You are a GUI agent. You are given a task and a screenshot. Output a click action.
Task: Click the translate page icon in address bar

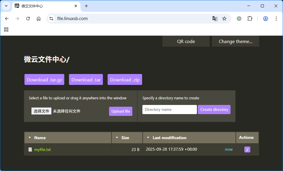[215, 19]
